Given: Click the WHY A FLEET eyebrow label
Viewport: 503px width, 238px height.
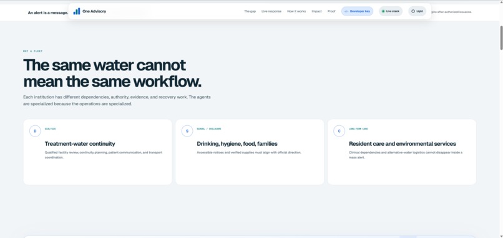Looking at the screenshot, I should pos(32,51).
